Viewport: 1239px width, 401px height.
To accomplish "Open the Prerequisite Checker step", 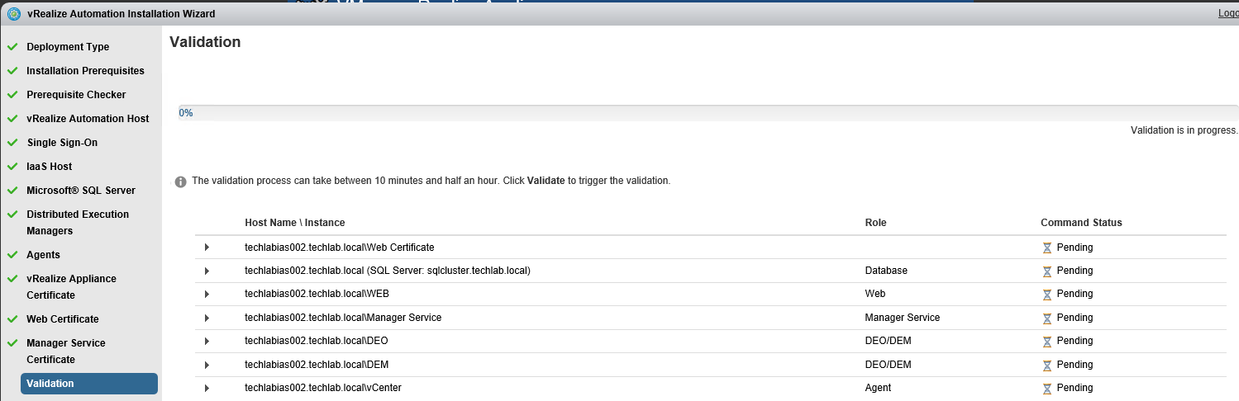I will coord(76,95).
